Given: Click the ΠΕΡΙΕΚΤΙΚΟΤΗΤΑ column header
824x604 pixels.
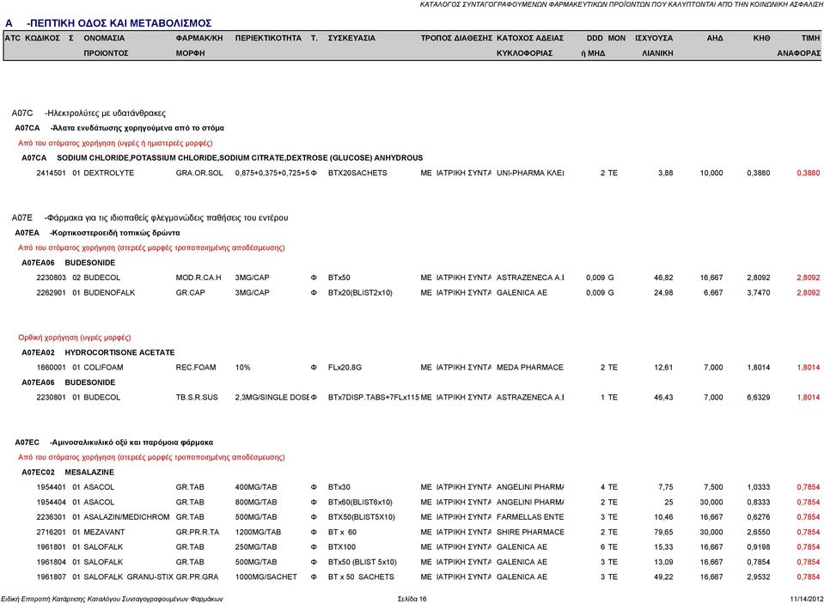Looking at the screenshot, I should pyautogui.click(x=268, y=38).
